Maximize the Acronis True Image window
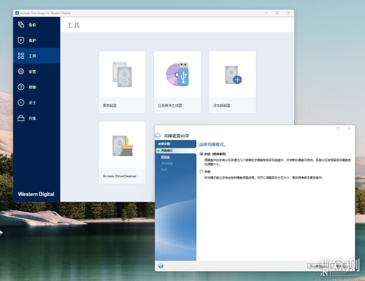Screen dimensions: 365x281 point(277,13)
